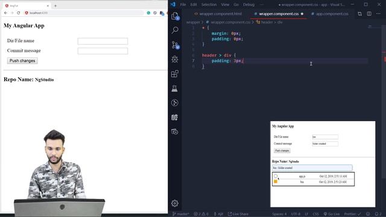This screenshot has width=386, height=217.
Task: Change the LF end of line selector
Action: pyautogui.click(x=306, y=214)
